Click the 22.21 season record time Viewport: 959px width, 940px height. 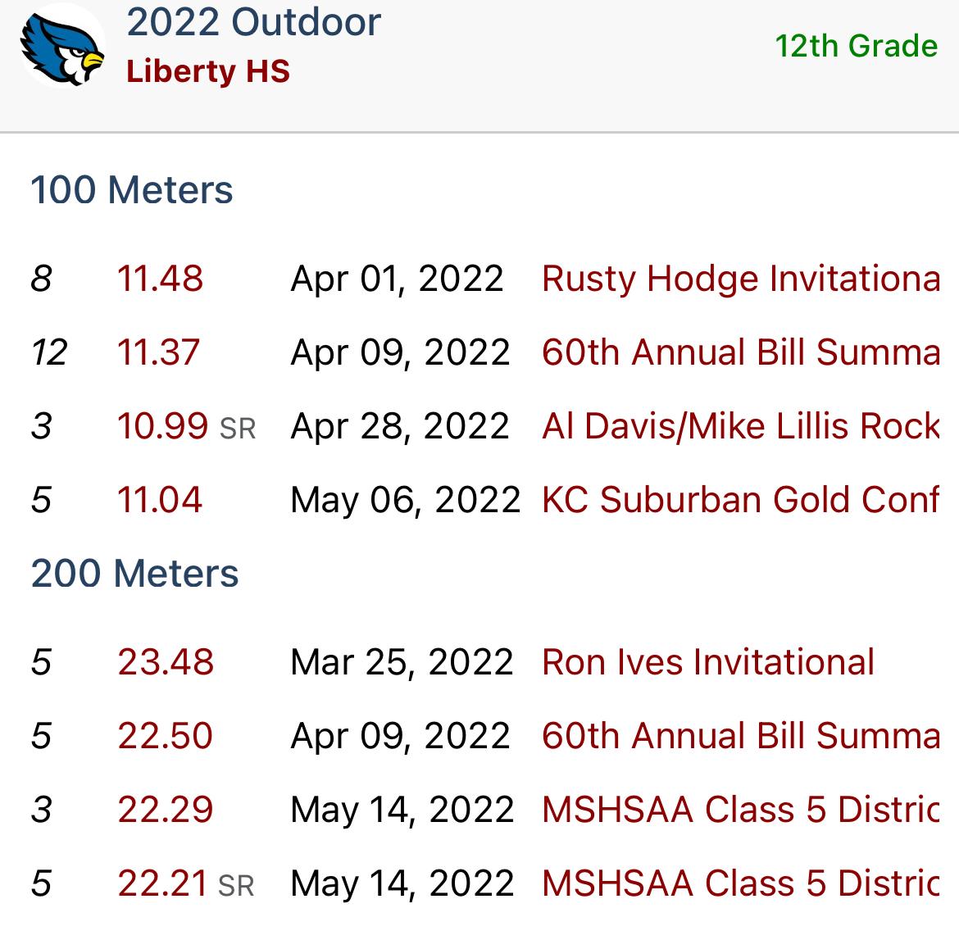(162, 883)
